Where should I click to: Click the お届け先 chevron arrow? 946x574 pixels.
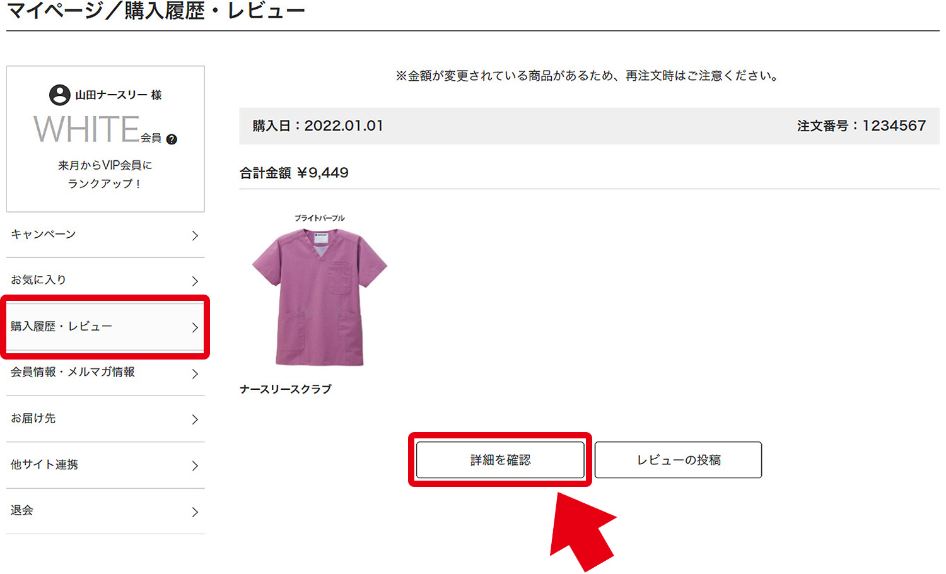click(195, 419)
